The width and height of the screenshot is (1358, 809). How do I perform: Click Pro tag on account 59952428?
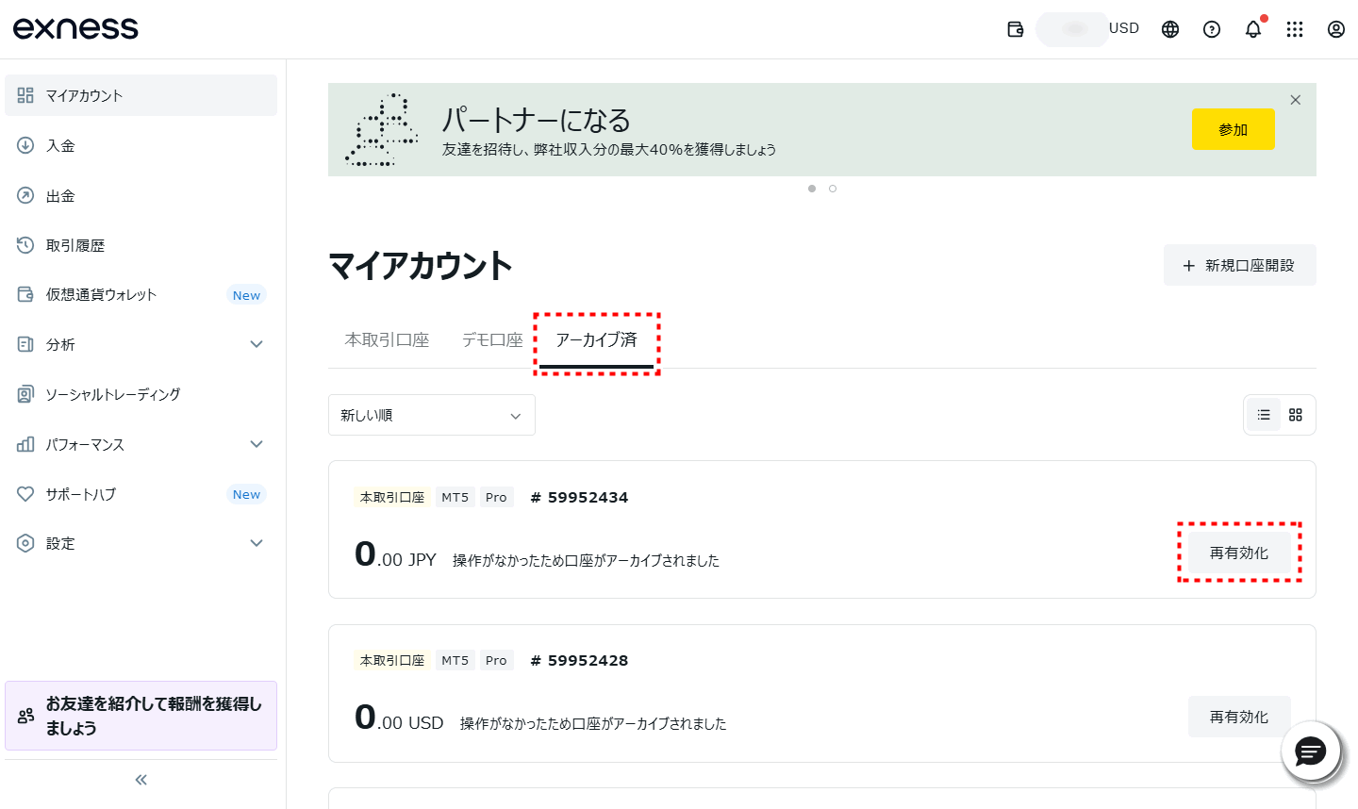pos(496,660)
